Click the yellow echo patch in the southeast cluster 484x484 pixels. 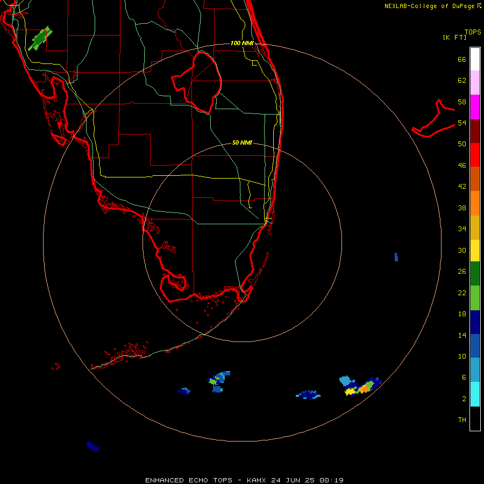pos(350,392)
